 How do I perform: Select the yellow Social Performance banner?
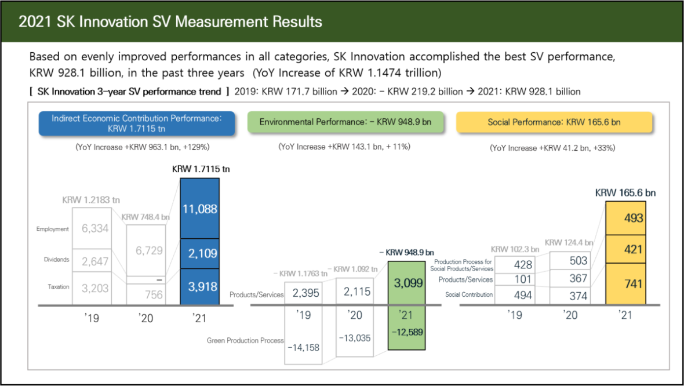coord(554,122)
